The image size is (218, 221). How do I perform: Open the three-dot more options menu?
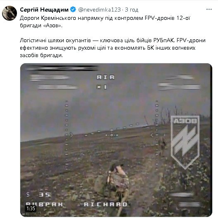tap(209, 9)
